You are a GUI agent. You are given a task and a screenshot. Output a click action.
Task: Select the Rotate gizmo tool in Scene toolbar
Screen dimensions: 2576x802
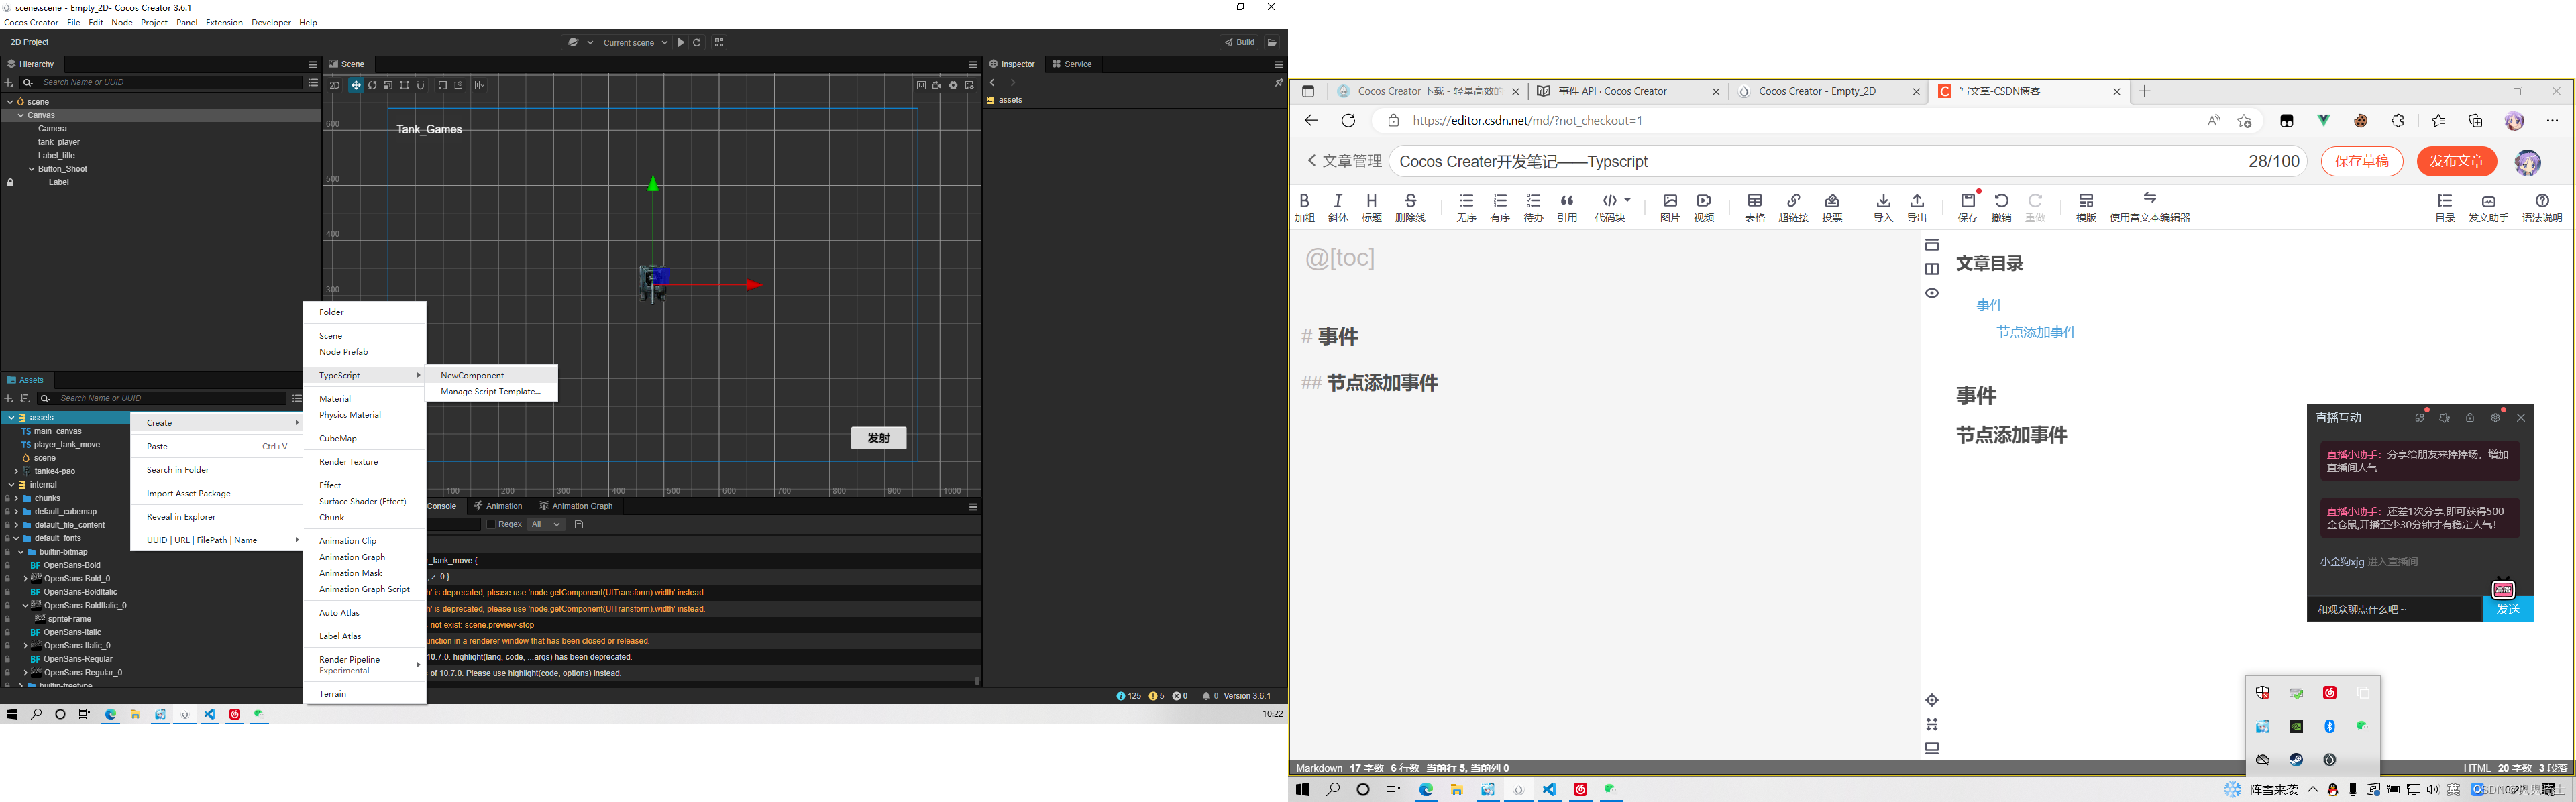tap(372, 85)
